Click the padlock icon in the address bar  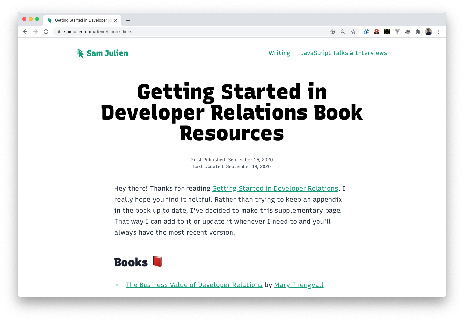pos(59,32)
